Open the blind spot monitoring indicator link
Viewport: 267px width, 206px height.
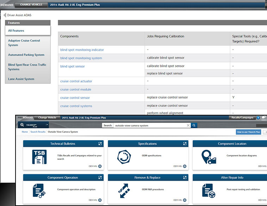[82, 50]
